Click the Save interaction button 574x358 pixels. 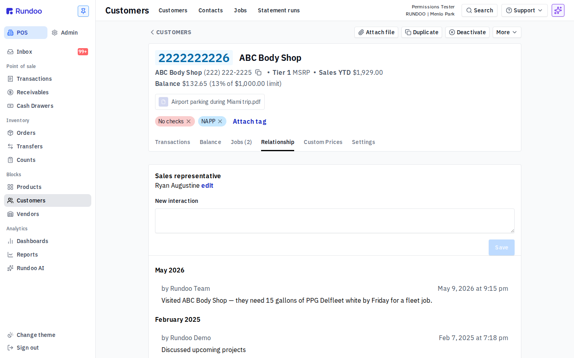[x=501, y=247]
